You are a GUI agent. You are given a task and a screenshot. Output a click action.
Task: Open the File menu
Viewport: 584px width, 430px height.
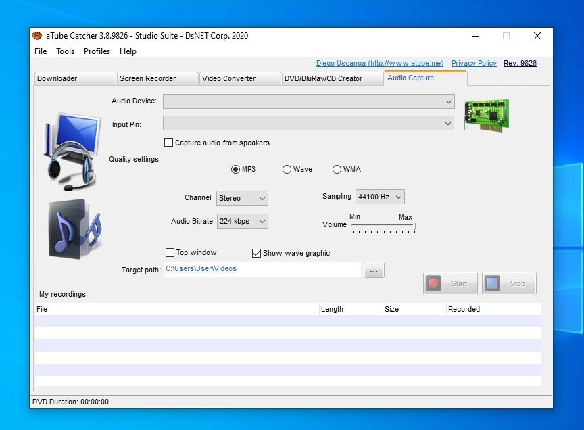[x=41, y=51]
